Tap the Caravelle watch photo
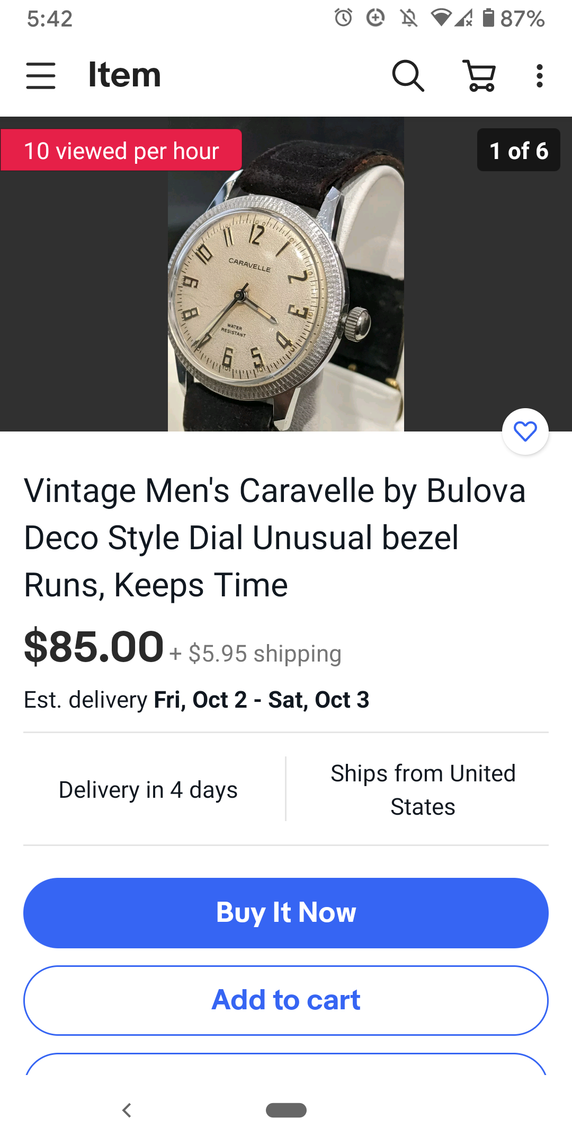Image resolution: width=572 pixels, height=1145 pixels. (286, 274)
